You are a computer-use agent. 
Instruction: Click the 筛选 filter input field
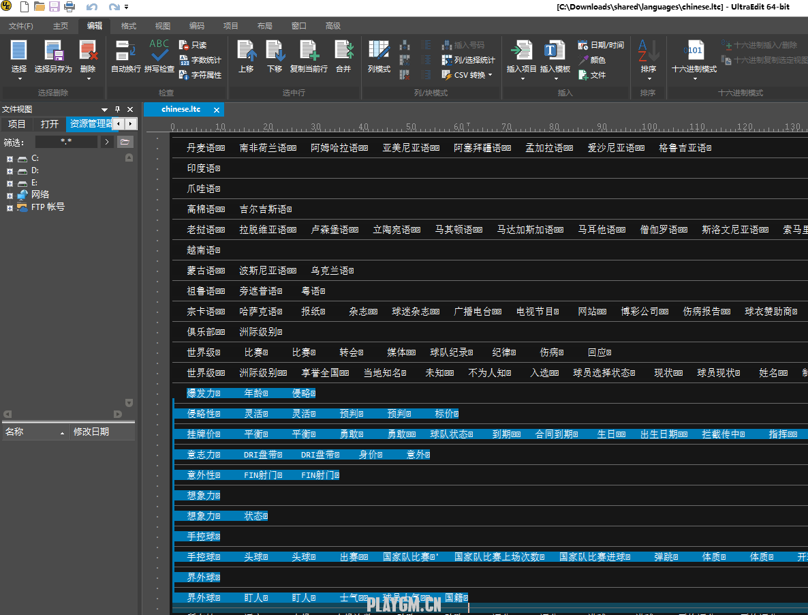coord(66,142)
